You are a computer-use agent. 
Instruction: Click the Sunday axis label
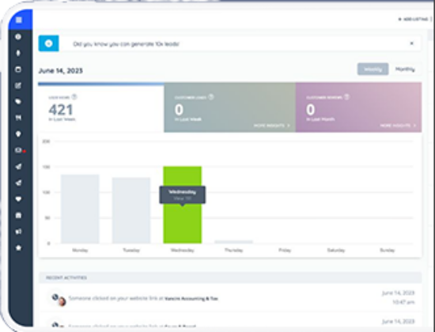pos(387,250)
